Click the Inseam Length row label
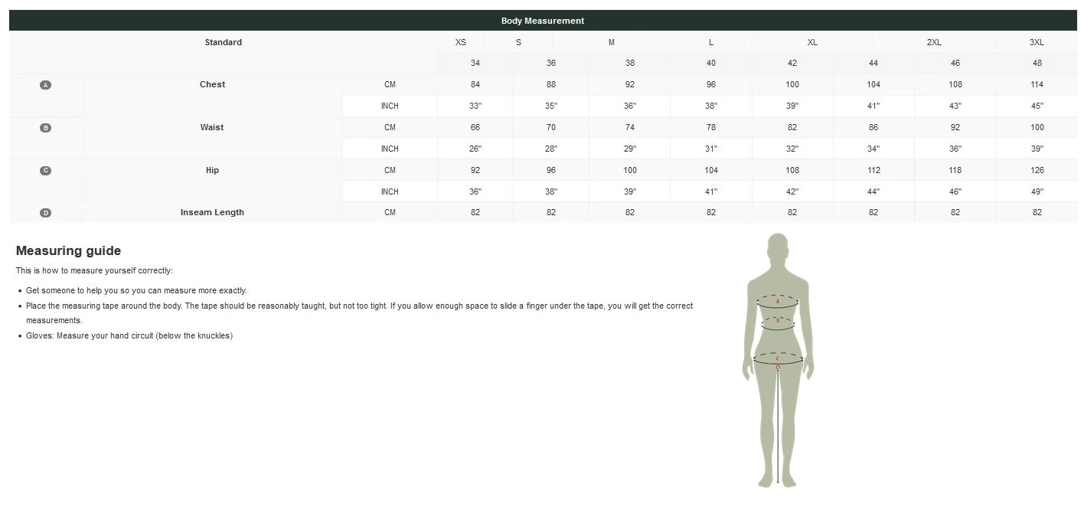The image size is (1084, 507). [x=212, y=213]
